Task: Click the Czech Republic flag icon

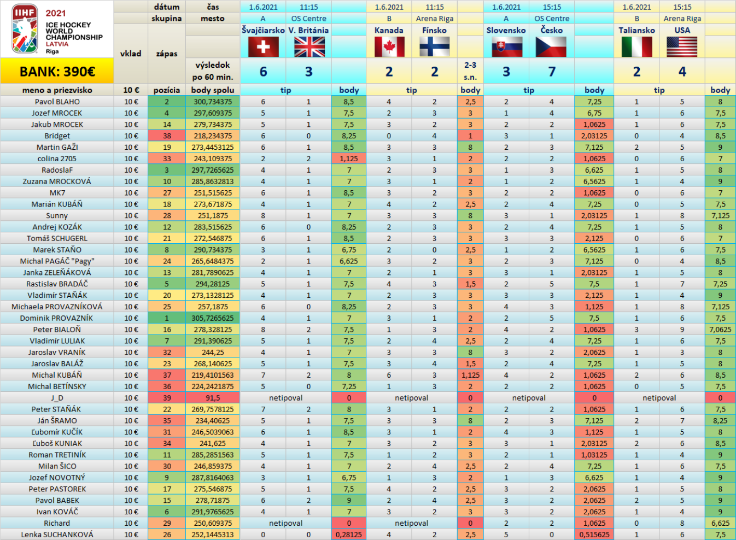Action: [551, 47]
